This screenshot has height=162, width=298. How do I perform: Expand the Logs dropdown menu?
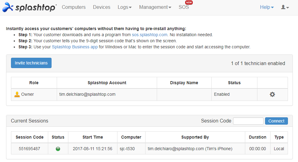[x=124, y=7]
